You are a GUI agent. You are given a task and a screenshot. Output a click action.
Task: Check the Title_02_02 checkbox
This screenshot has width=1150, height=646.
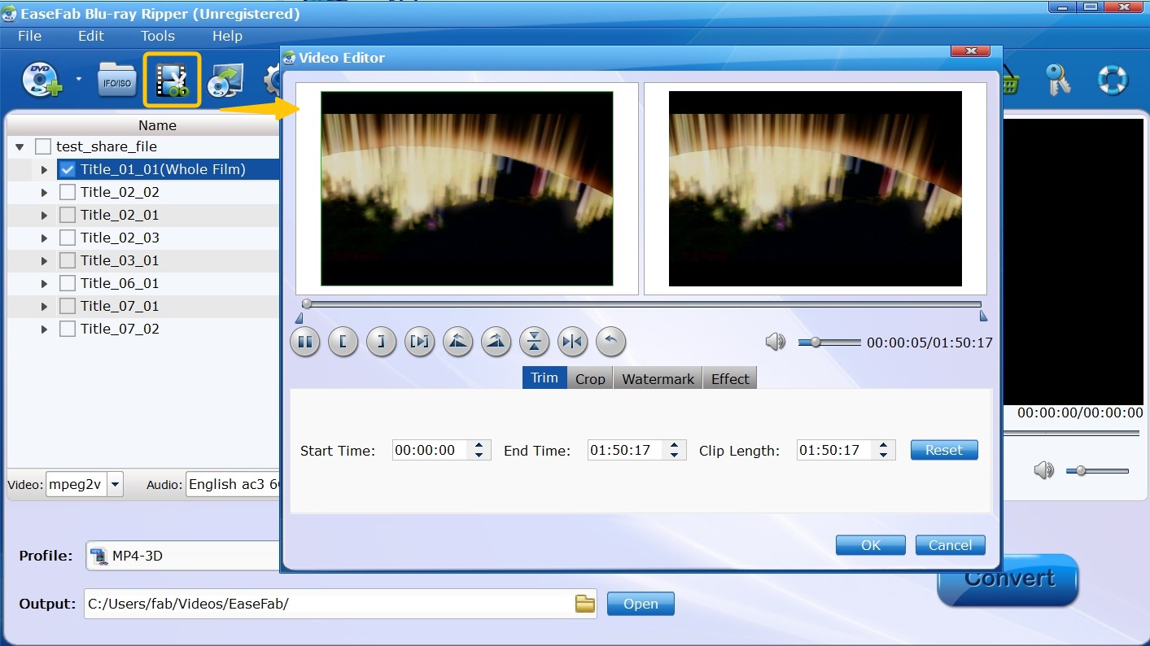point(68,192)
